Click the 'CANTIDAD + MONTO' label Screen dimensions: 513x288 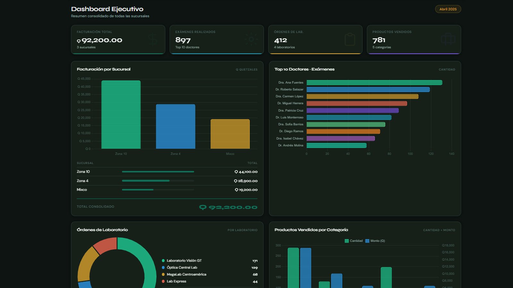(439, 230)
